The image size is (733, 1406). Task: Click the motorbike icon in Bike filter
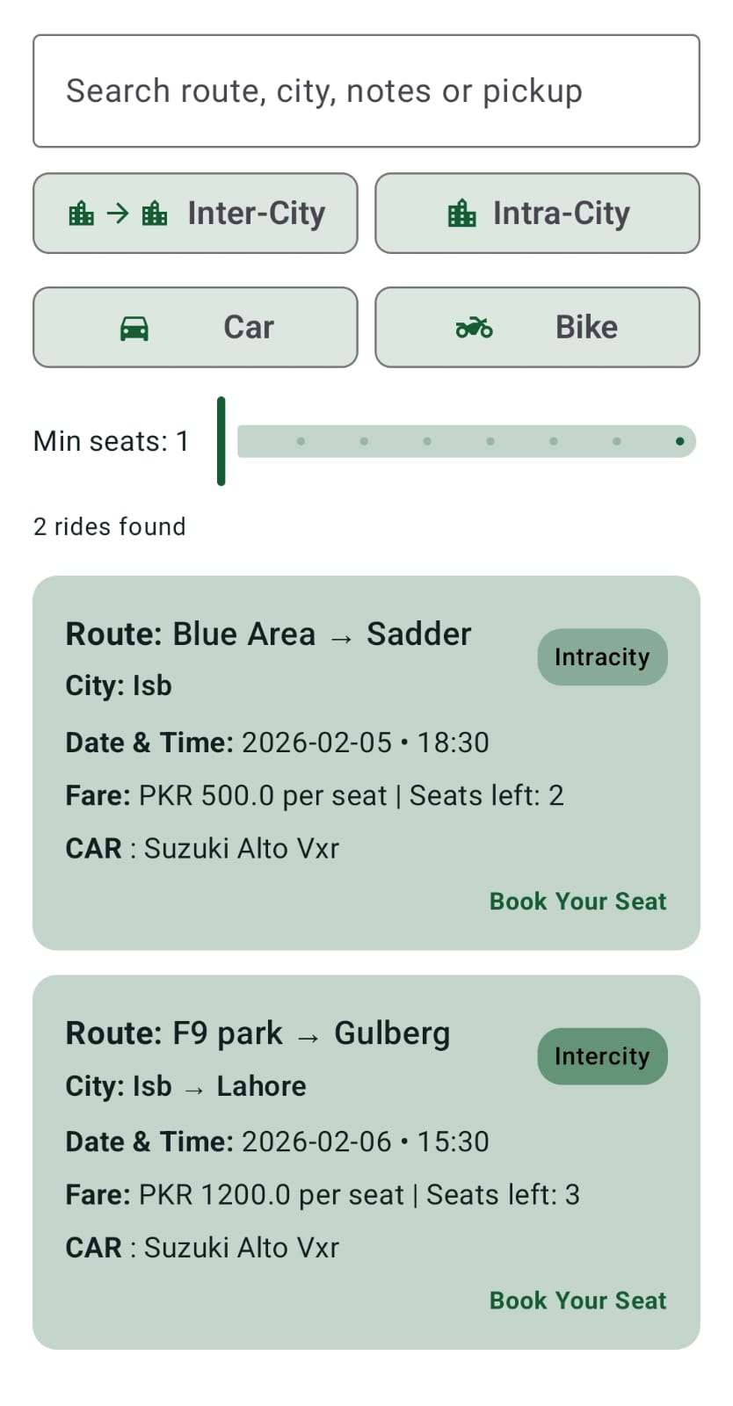tap(474, 328)
